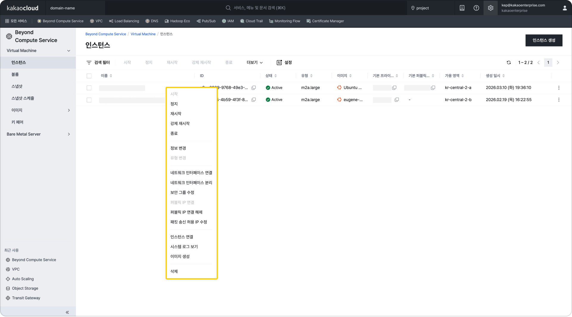Click the refresh icon above the table

point(509,63)
